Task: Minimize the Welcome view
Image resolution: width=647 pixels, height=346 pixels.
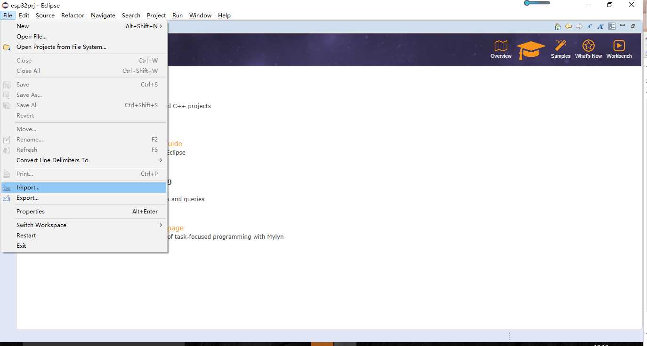Action: pos(623,26)
